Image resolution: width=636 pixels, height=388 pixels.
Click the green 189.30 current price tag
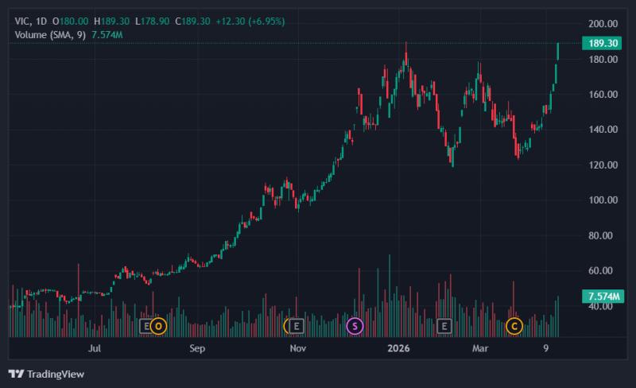pyautogui.click(x=602, y=43)
